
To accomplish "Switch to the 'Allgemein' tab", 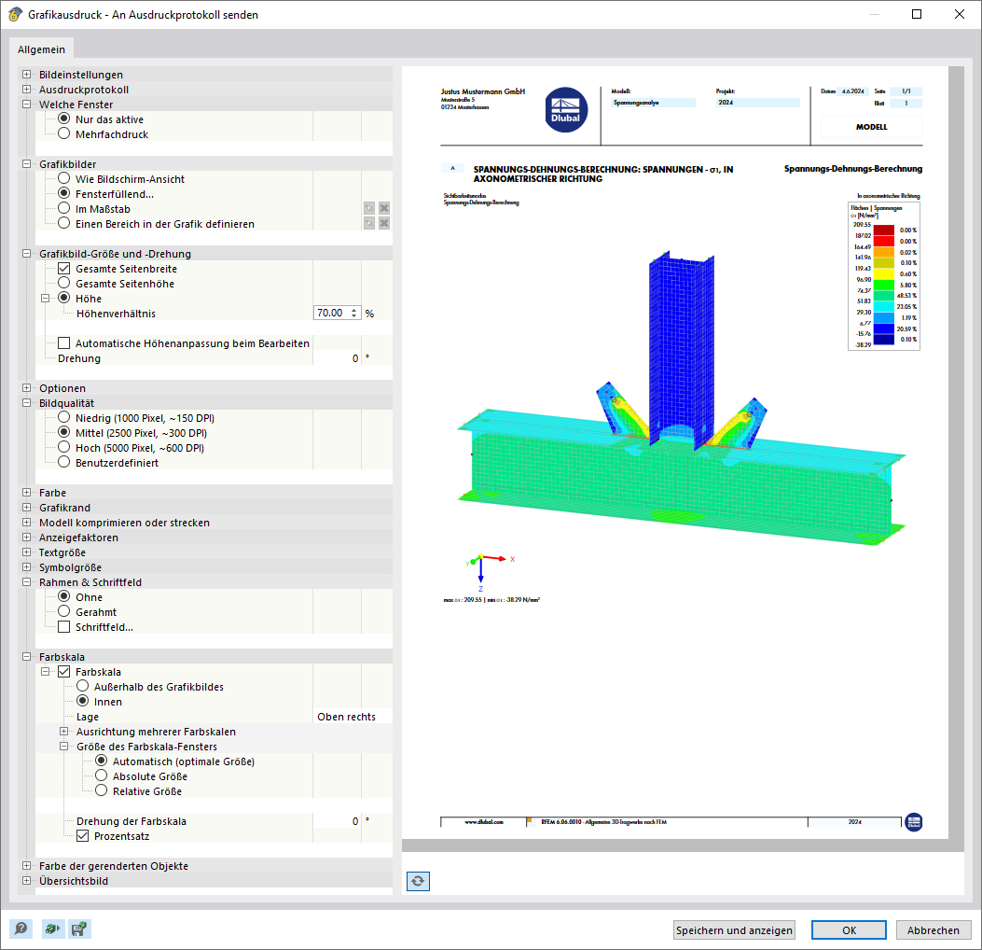I will pos(41,49).
